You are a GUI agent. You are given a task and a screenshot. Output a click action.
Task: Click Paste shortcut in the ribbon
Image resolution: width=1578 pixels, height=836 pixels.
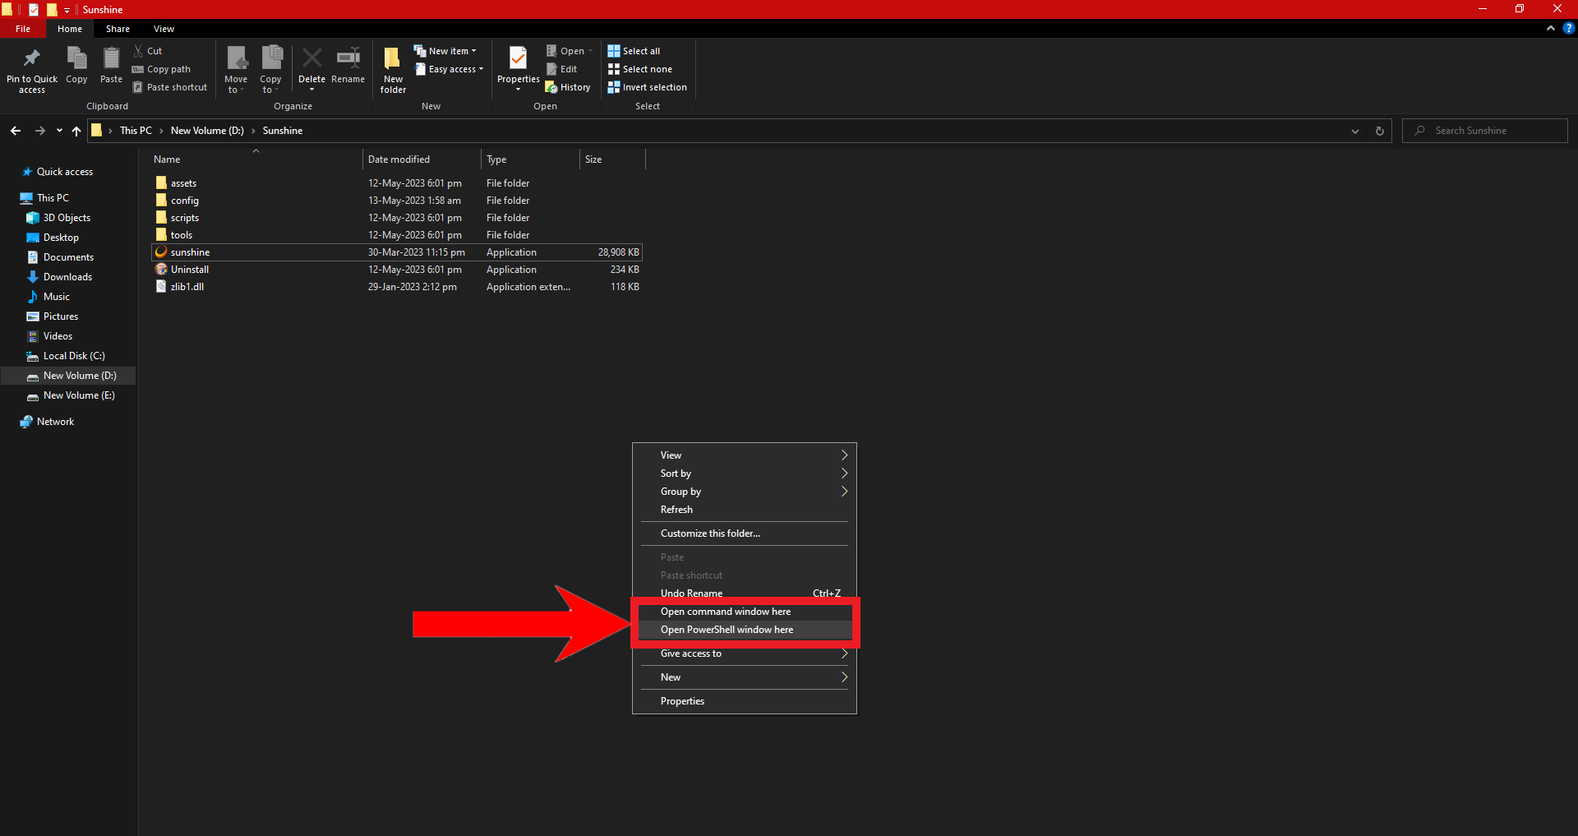[x=170, y=87]
